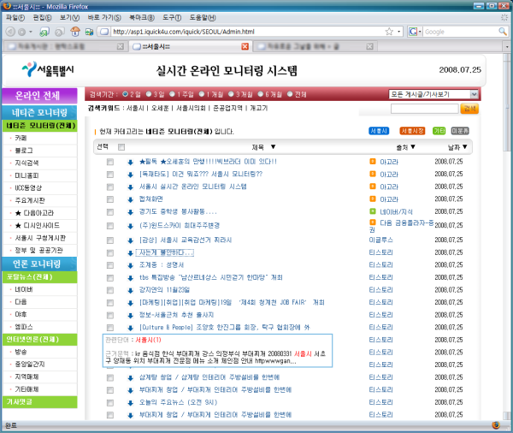This screenshot has height=433, width=513.
Task: Click the stop loading icon
Action: (x=59, y=32)
